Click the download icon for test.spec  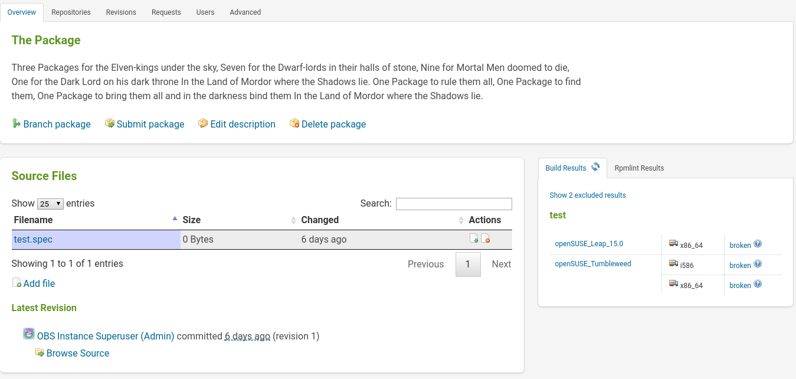(474, 238)
